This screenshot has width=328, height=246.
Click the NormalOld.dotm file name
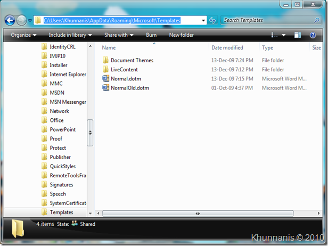(x=130, y=88)
